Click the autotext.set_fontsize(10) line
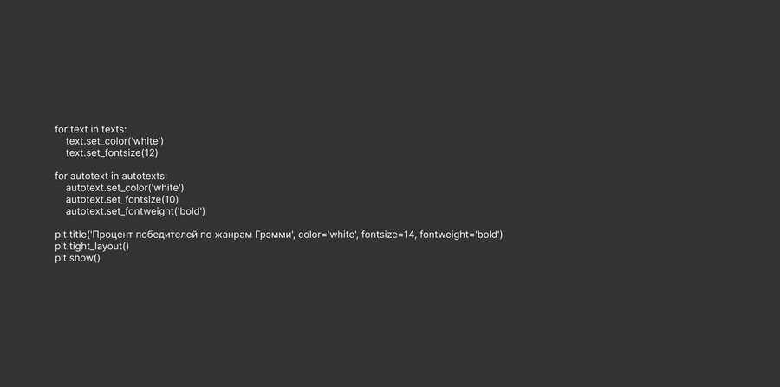This screenshot has width=780, height=387. point(121,199)
